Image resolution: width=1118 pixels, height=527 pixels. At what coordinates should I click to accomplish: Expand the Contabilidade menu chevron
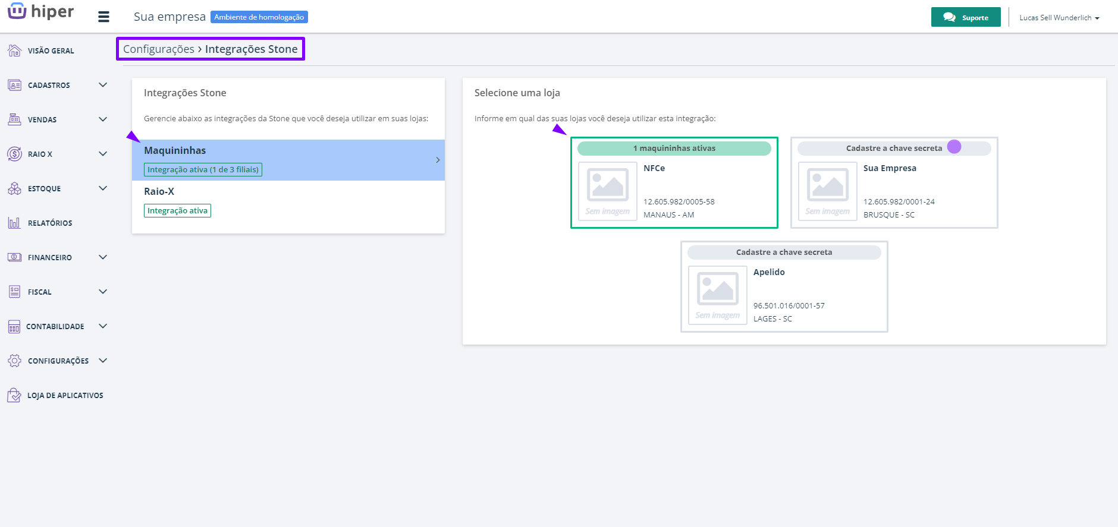[103, 326]
